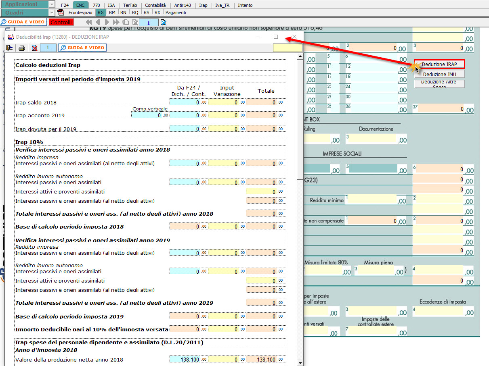Open the RS quadro tab
This screenshot has height=366, width=489.
146,12
